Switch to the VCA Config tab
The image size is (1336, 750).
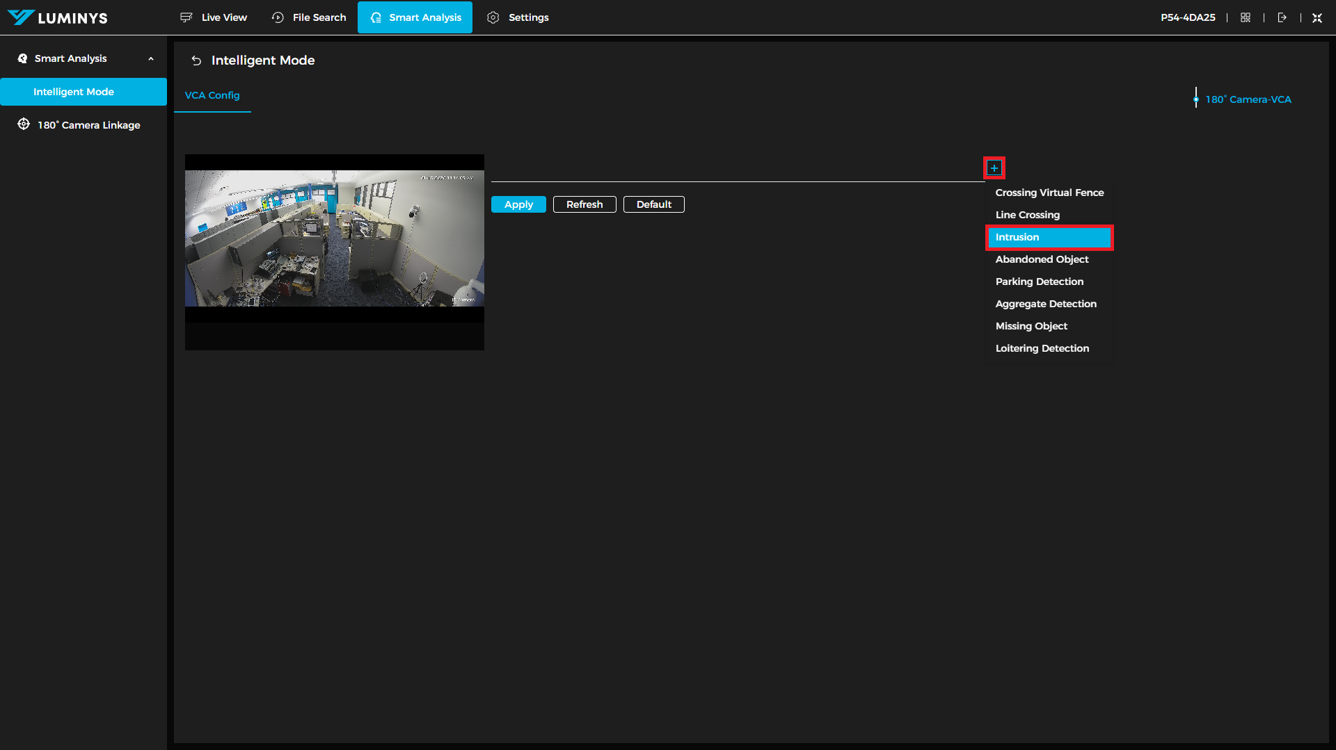tap(212, 95)
